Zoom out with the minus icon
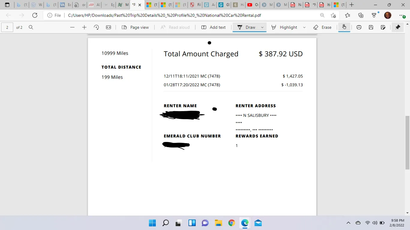The image size is (410, 230). click(72, 27)
